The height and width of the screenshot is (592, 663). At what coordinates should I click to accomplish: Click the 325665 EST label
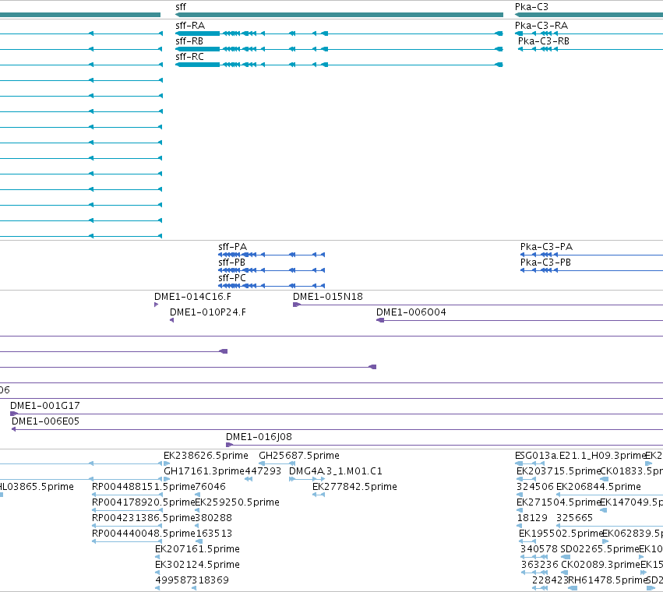(575, 518)
